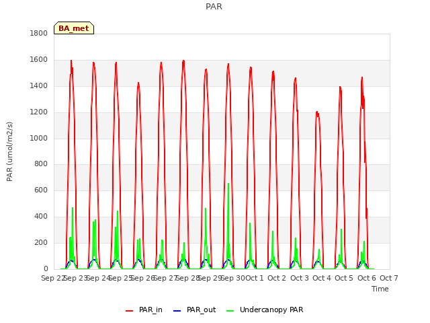
Task: Click the 1200 y-axis tick label
Action: click(39, 112)
